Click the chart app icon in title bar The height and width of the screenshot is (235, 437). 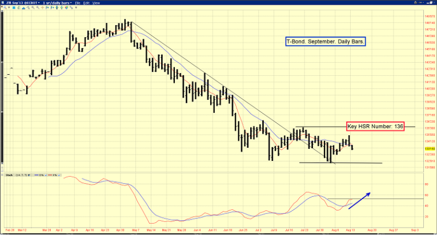click(3, 3)
